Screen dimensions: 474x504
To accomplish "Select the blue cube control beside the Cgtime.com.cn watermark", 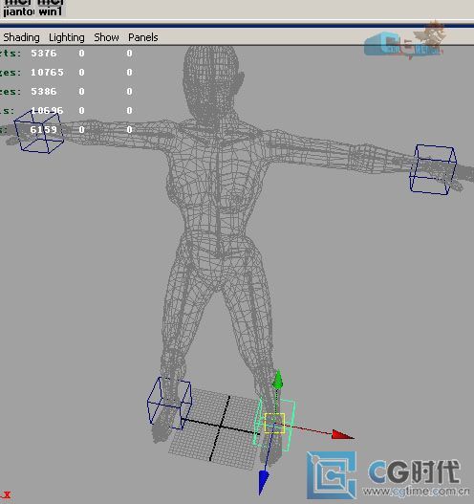I will pos(433,169).
